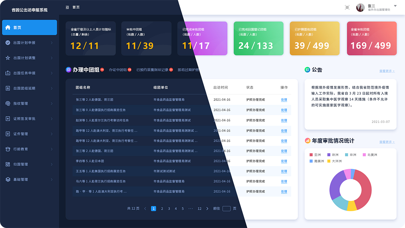This screenshot has width=405, height=228.
Task: Click 查看更多 link next to 公告
Action: tap(387, 71)
